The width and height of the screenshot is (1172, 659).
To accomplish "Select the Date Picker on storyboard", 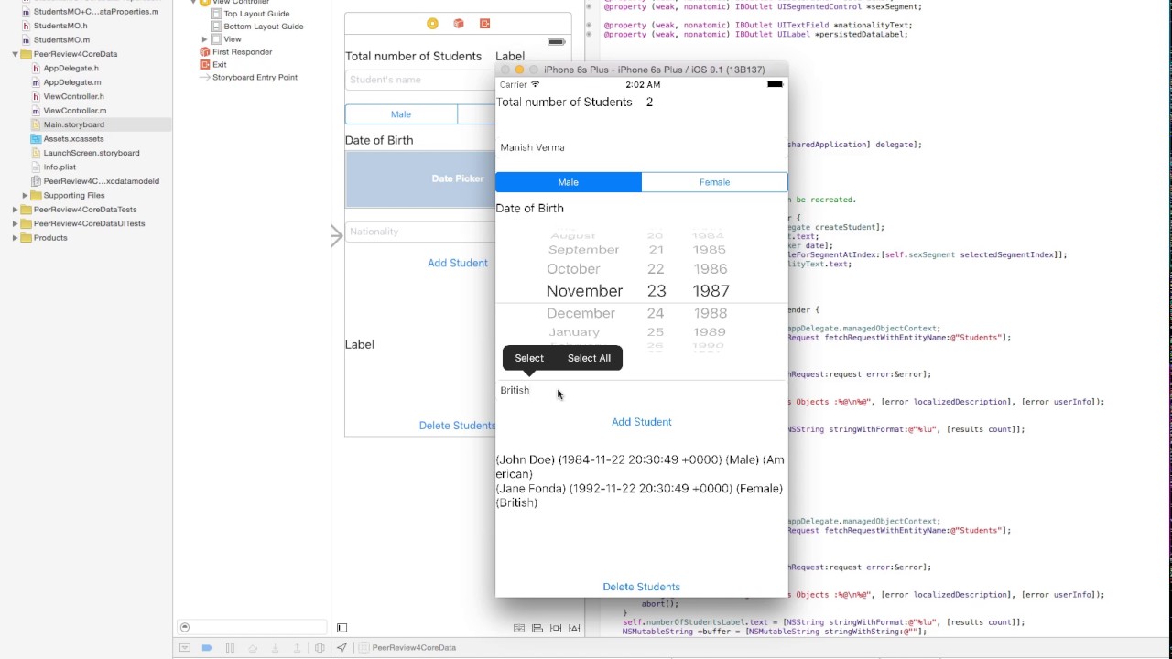I will [x=420, y=178].
